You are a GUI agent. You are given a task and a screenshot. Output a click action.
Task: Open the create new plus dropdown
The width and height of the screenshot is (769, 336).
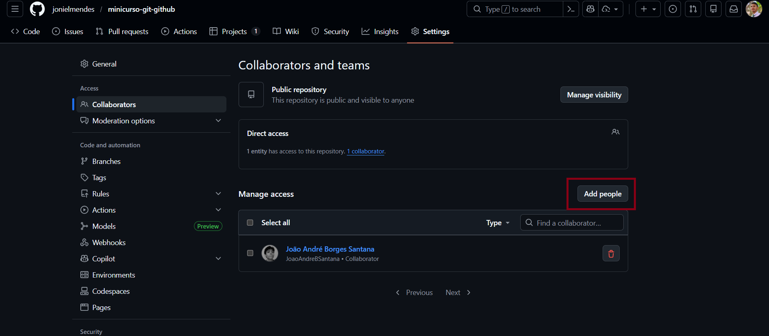tap(648, 9)
